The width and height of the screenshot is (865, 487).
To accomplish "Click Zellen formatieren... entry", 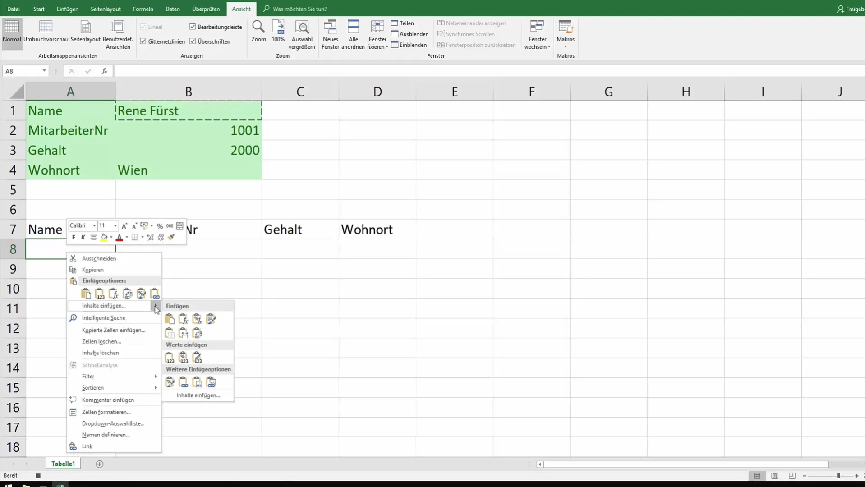I will (114, 412).
